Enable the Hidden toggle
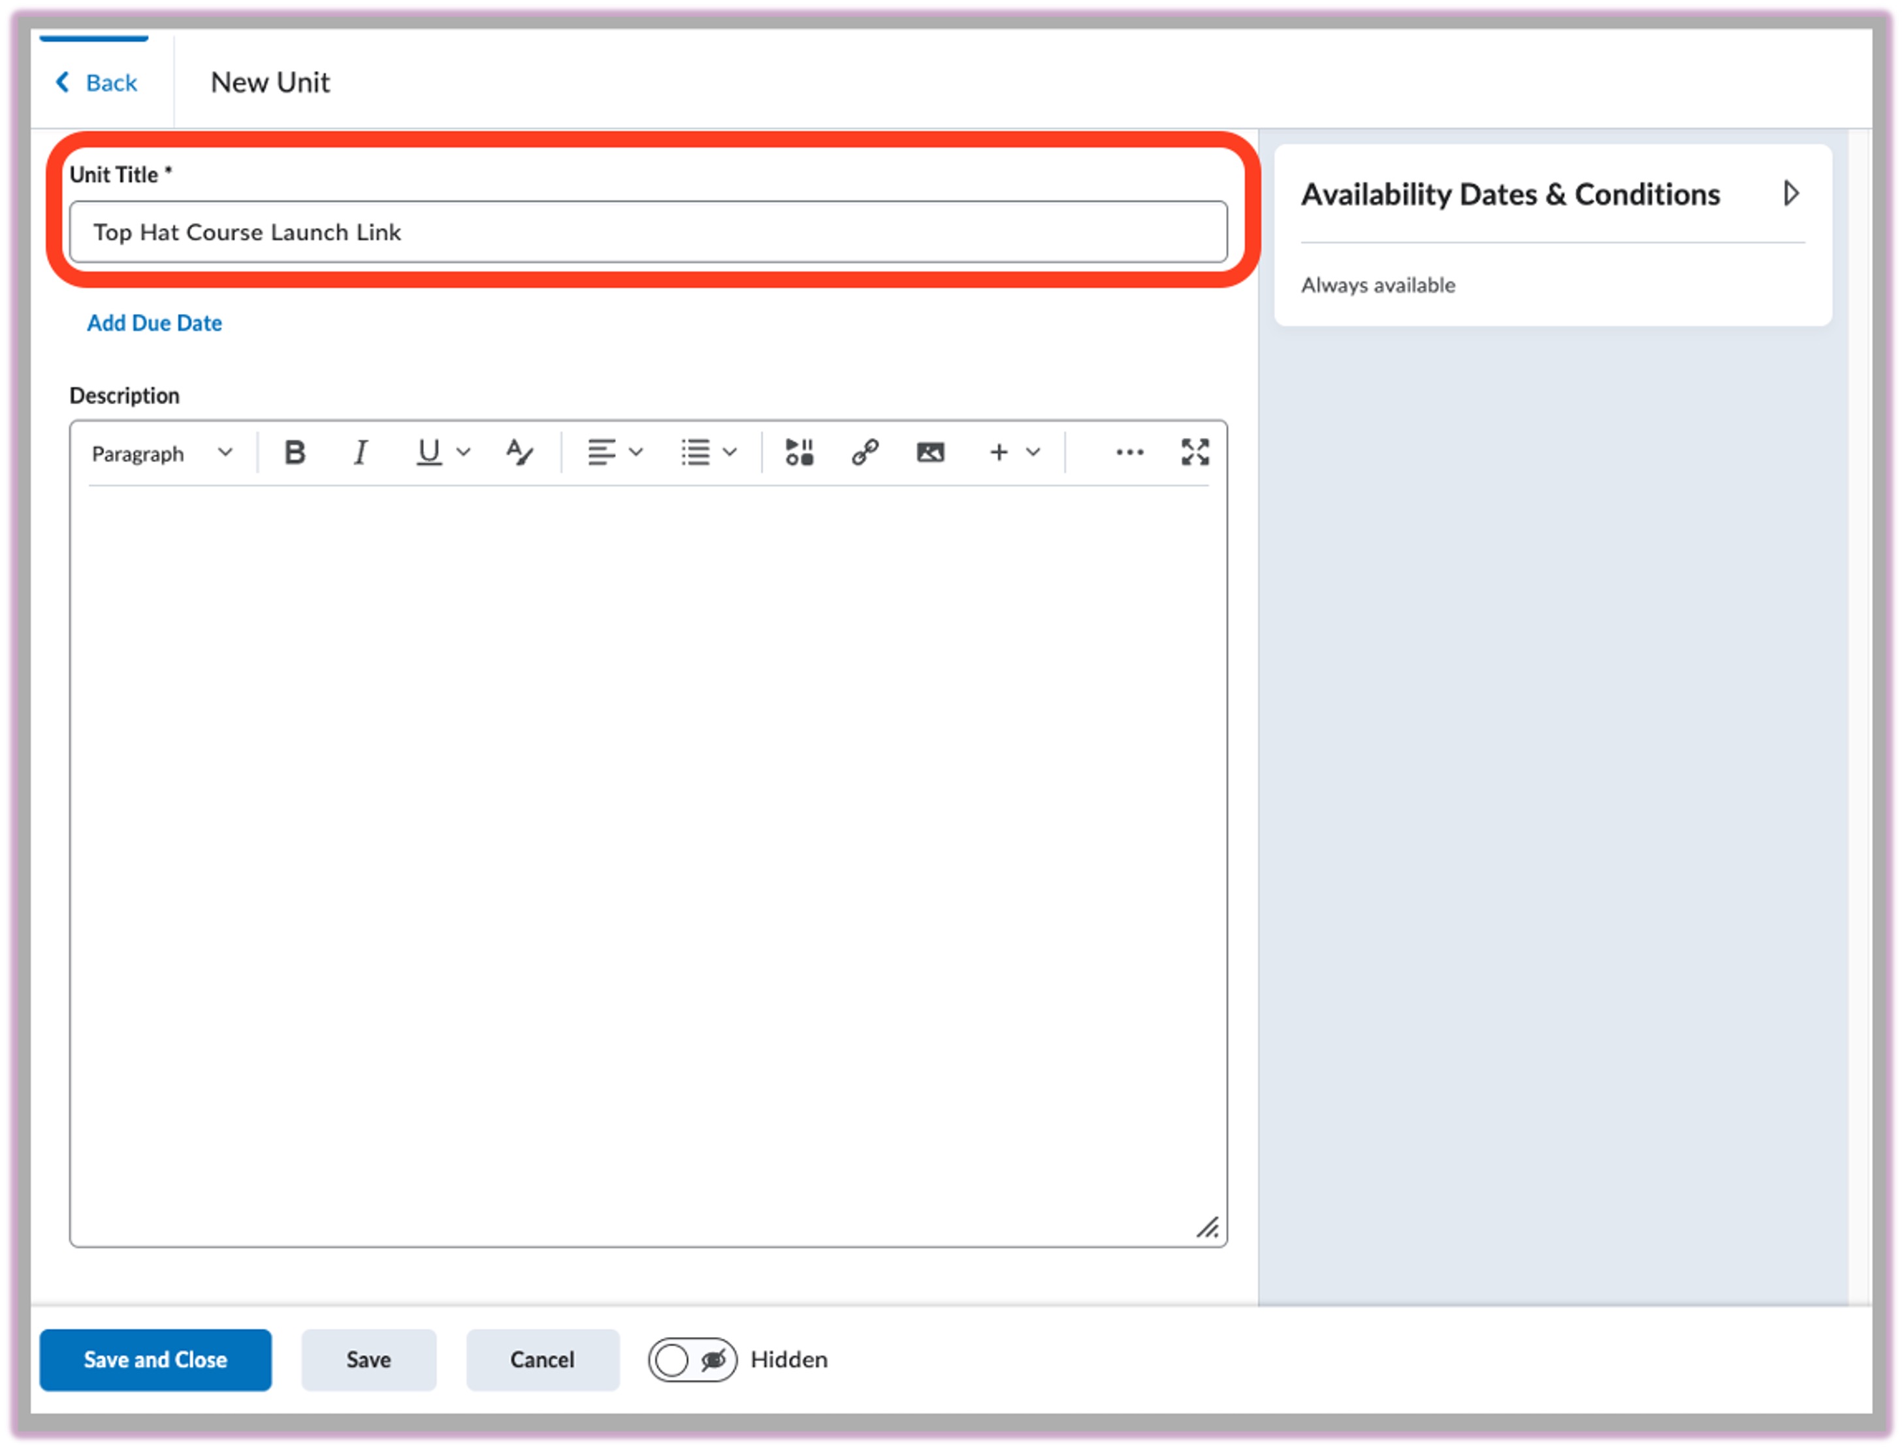The image size is (1904, 1448). click(x=692, y=1359)
